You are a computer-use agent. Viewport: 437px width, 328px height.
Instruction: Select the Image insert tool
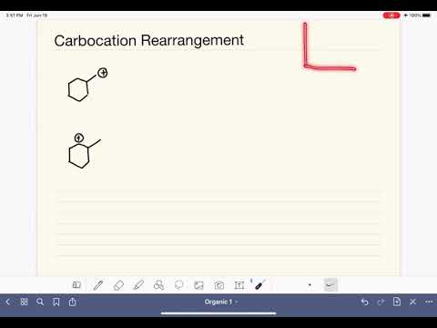pos(198,285)
